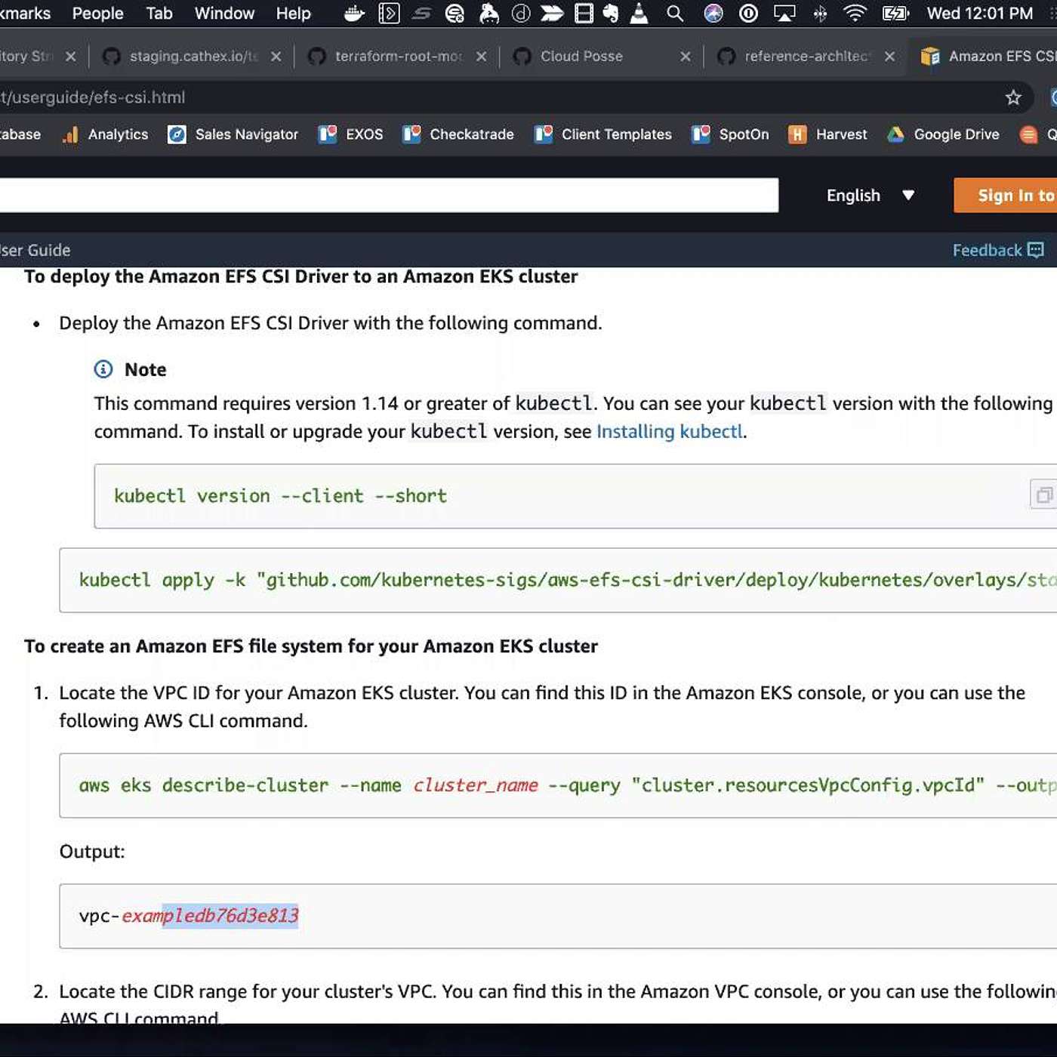The height and width of the screenshot is (1057, 1057).
Task: Click the 'To deploy the Amazon EFS CSI Driver' heading
Action: (301, 276)
